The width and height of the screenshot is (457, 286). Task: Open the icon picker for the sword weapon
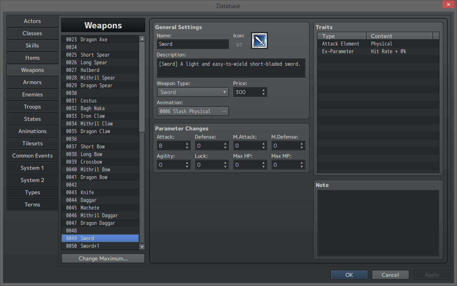click(x=259, y=40)
